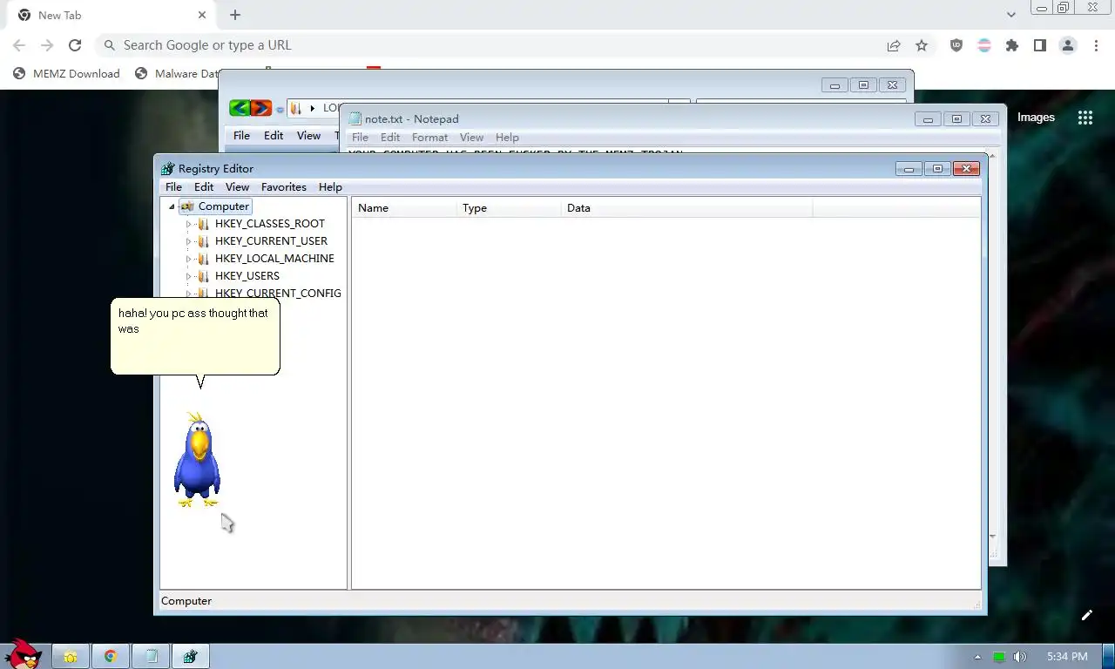This screenshot has width=1115, height=669.
Task: Expand the HKEY_LOCAL_MACHINE tree arrow
Action: (188, 259)
